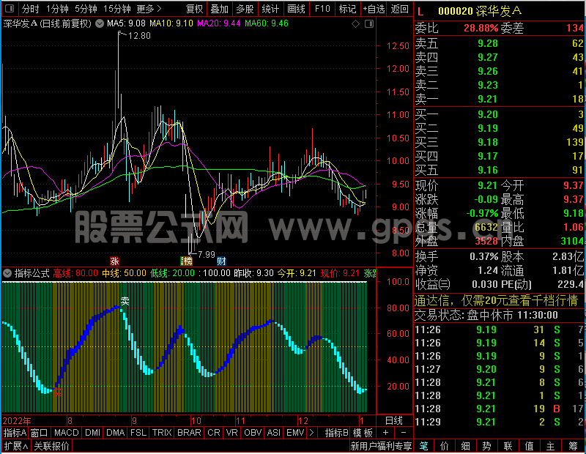Screen dimensions: 586x454
Task: Toggle the panel layout icon beside the diamond
Action: [369, 24]
